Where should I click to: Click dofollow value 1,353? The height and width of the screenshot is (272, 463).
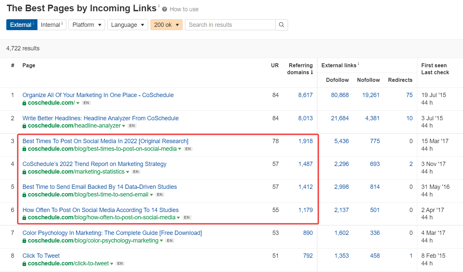(x=341, y=256)
